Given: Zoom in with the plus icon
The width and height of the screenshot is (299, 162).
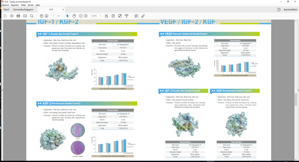Looking at the screenshot, I should [x=86, y=16].
